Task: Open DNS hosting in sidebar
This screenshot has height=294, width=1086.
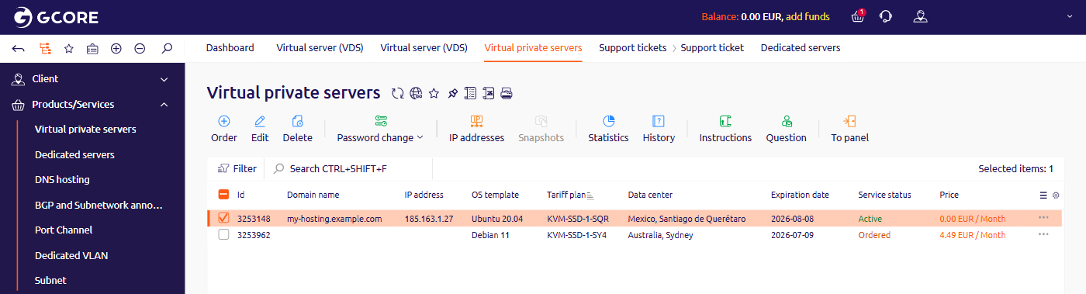Action: coord(62,180)
